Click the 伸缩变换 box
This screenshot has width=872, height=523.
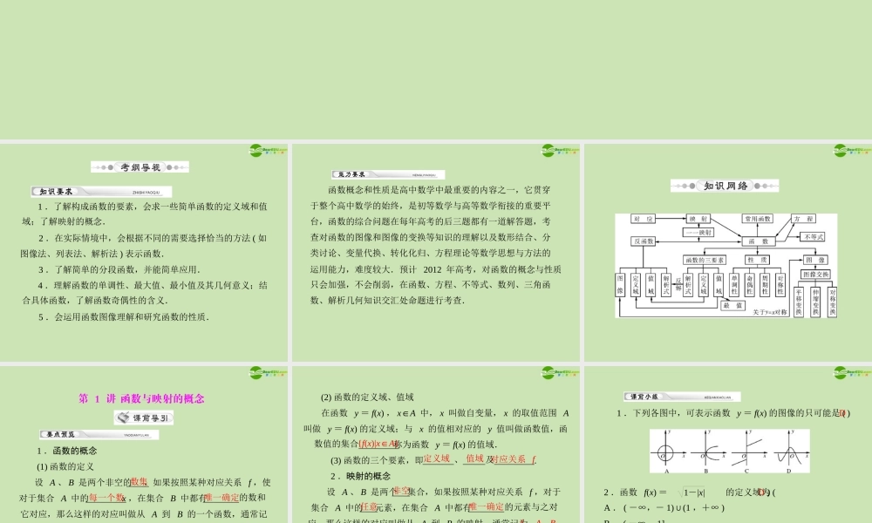815,302
